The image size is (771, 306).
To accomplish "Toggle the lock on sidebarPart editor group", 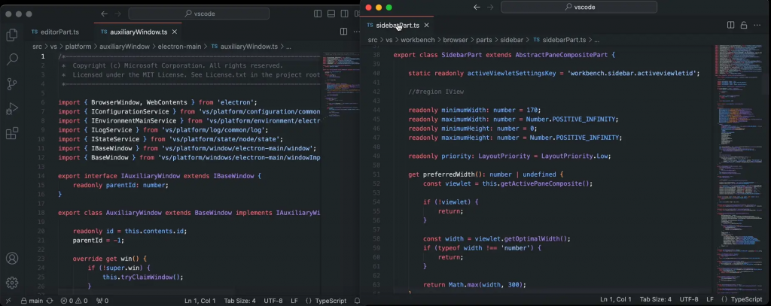I will point(744,25).
